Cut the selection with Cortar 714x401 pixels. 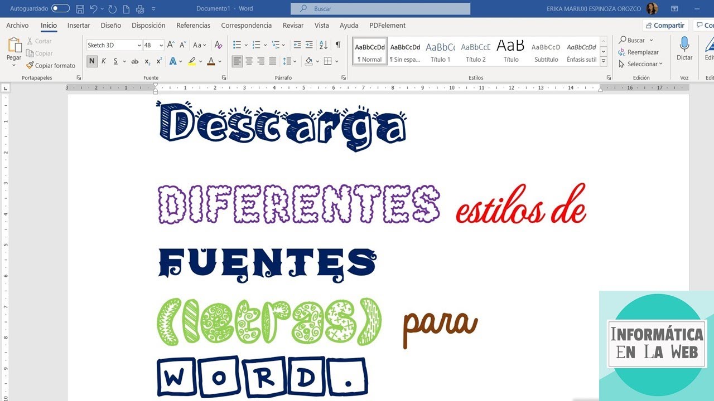pos(39,41)
